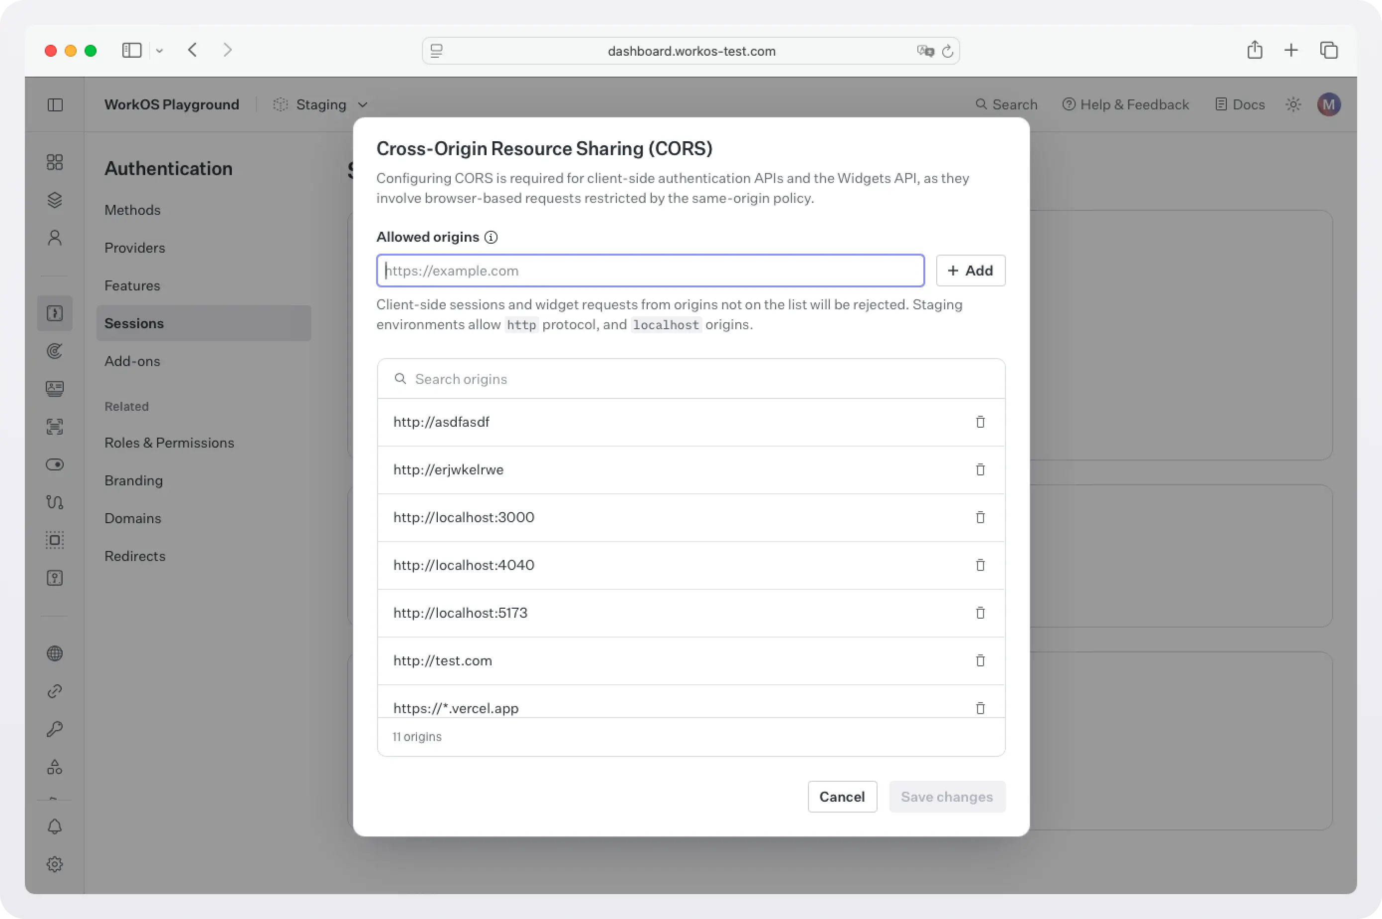The width and height of the screenshot is (1382, 919).
Task: Open the settings gear at sidebar bottom
Action: 55,864
